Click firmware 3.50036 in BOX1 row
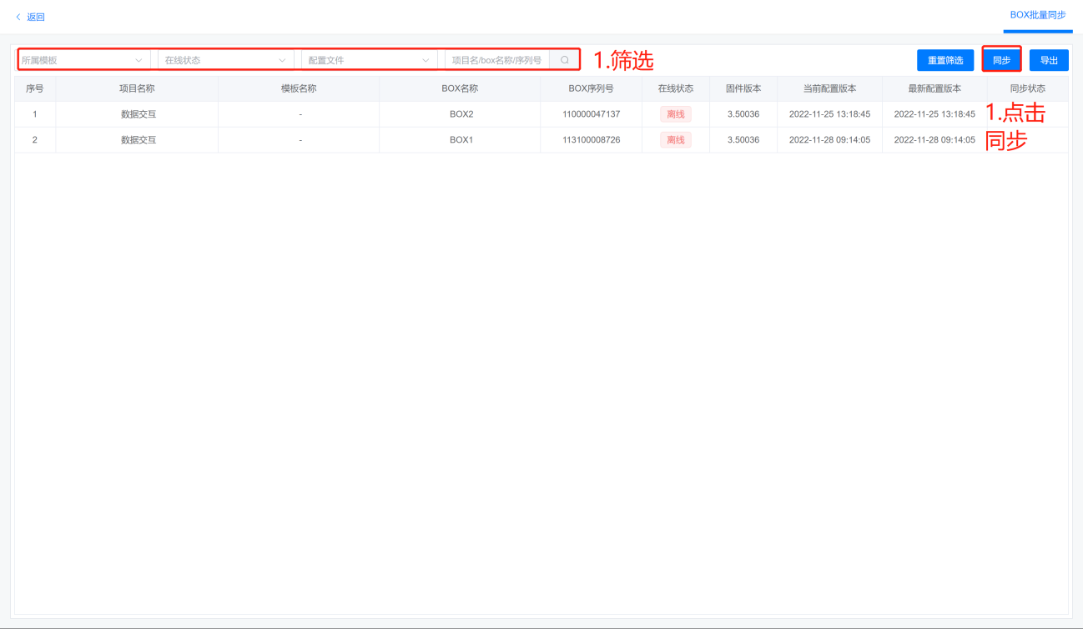Viewport: 1083px width, 629px height. click(x=743, y=140)
